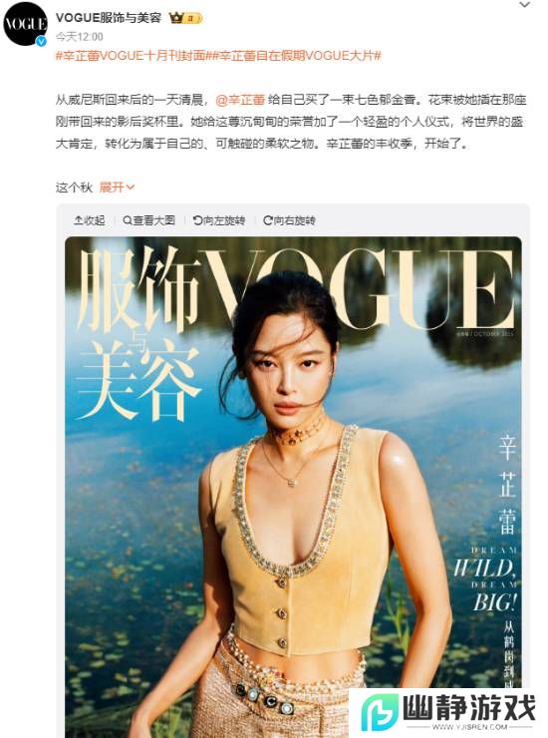This screenshot has height=738, width=548.
Task: Open the @辛芷蕾 mention link
Action: click(x=240, y=100)
